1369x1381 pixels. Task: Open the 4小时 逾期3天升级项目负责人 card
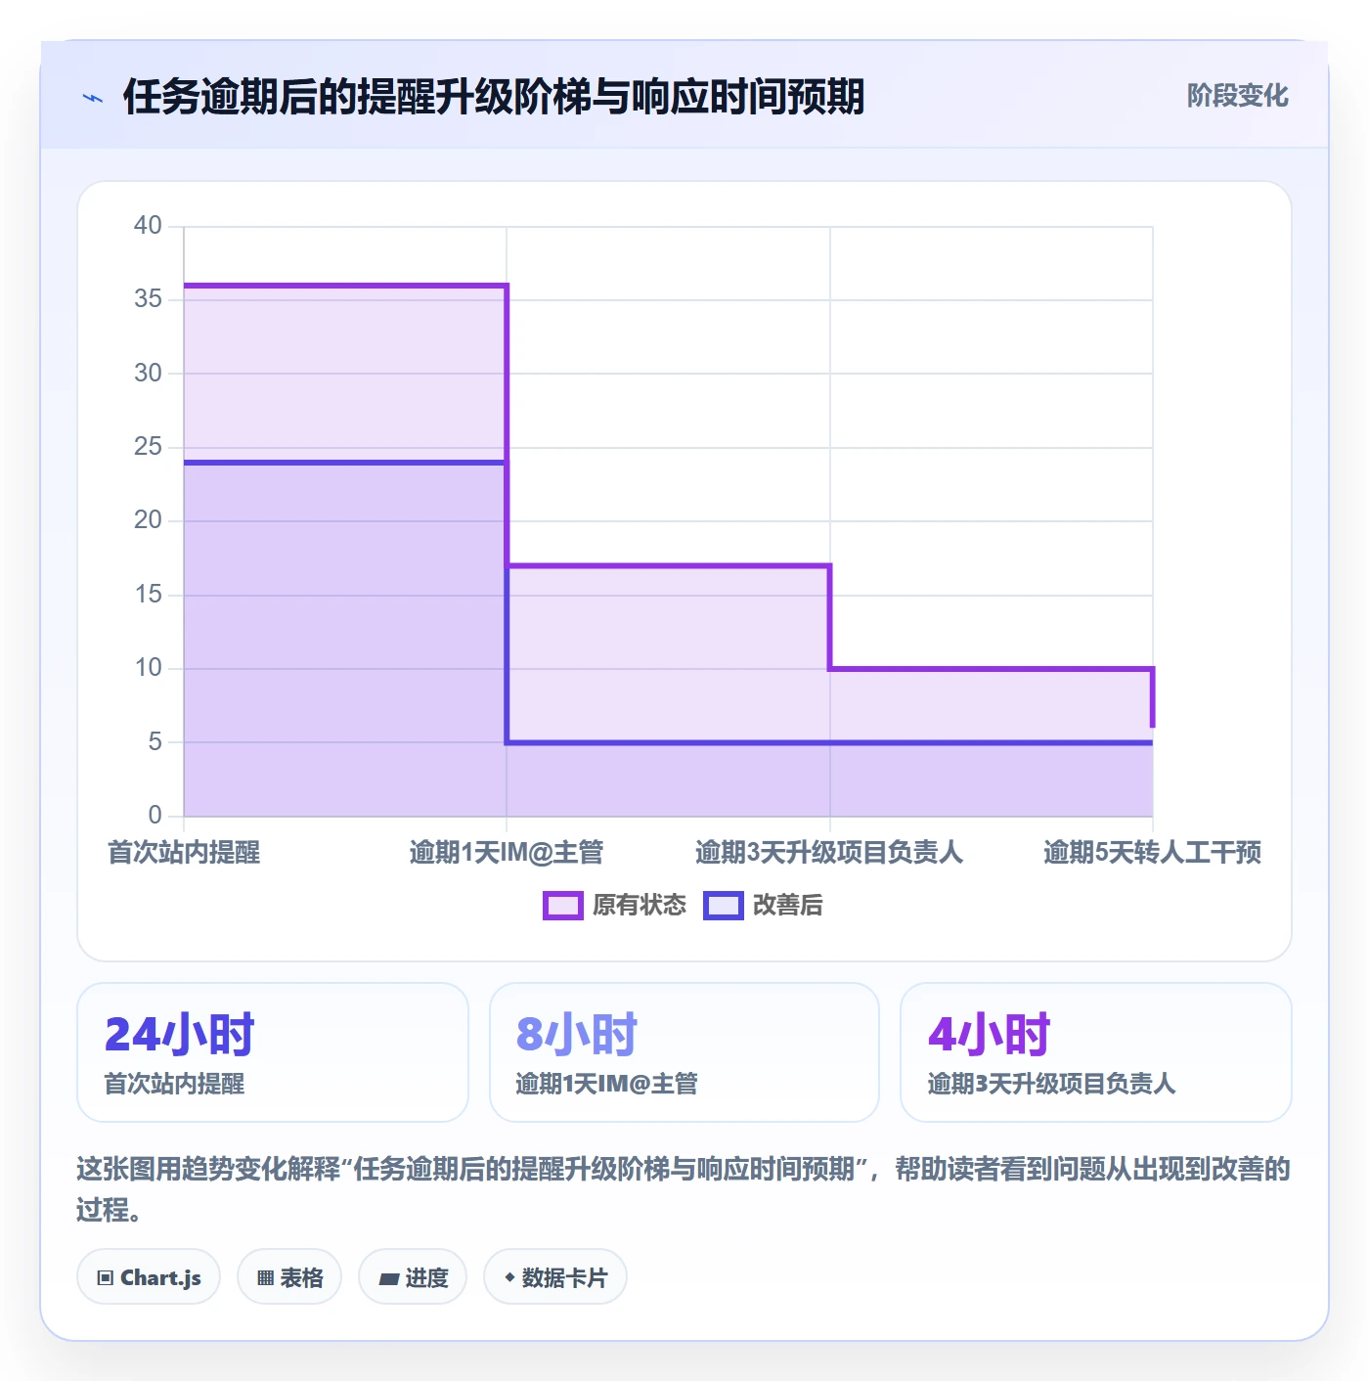1096,1052
